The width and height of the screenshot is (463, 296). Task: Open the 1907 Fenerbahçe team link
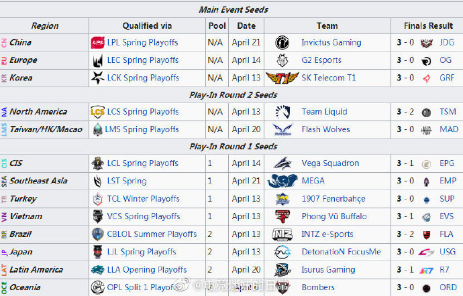[x=333, y=199]
